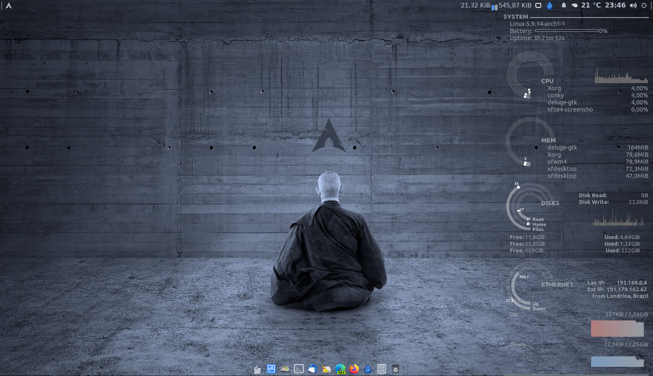Launch Firefox from the dock
The height and width of the screenshot is (376, 653).
pos(354,369)
